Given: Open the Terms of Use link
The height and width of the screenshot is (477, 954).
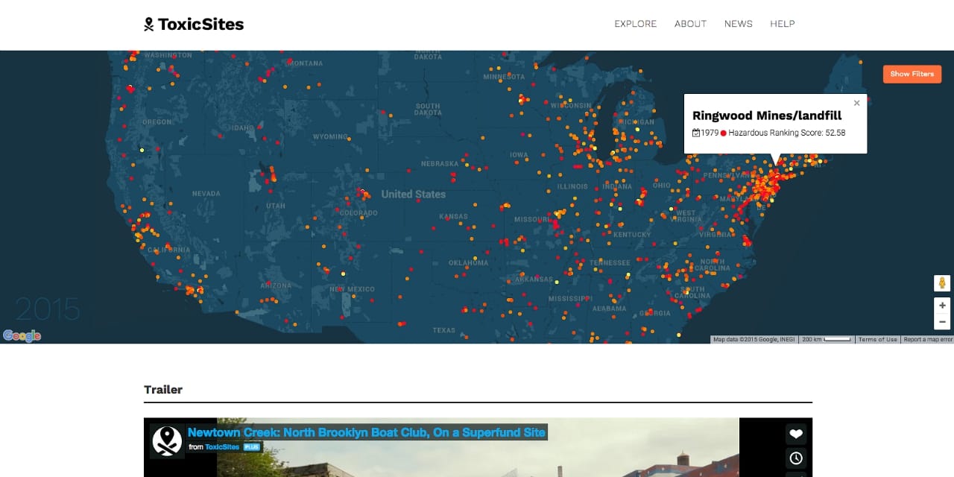Looking at the screenshot, I should (878, 339).
